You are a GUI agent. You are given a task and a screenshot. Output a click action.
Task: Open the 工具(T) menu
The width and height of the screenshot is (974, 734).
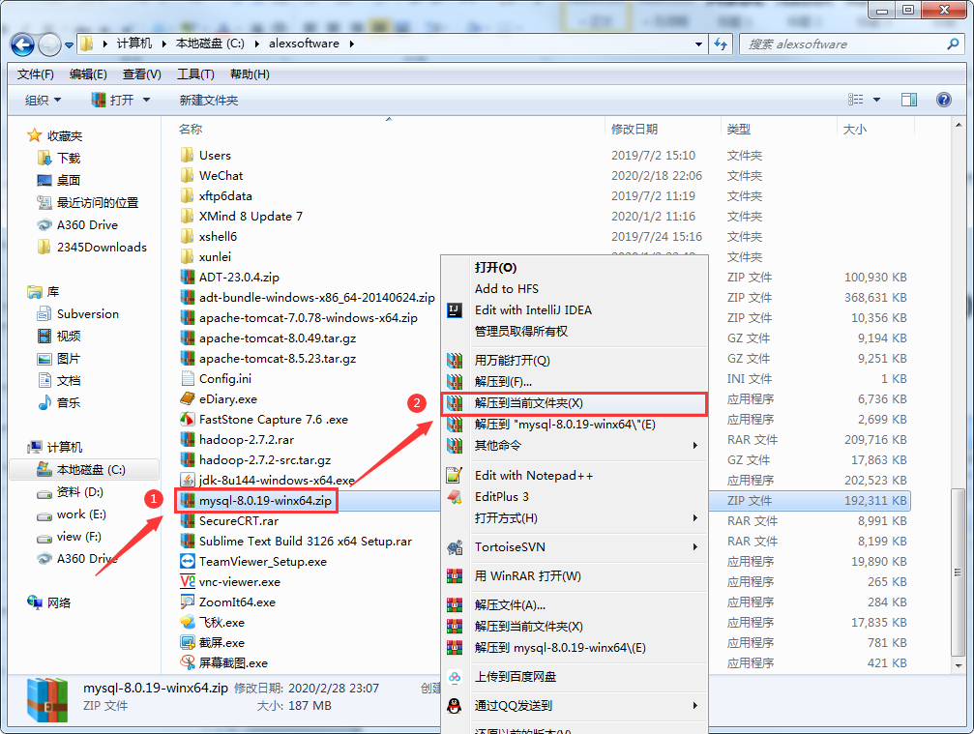195,74
